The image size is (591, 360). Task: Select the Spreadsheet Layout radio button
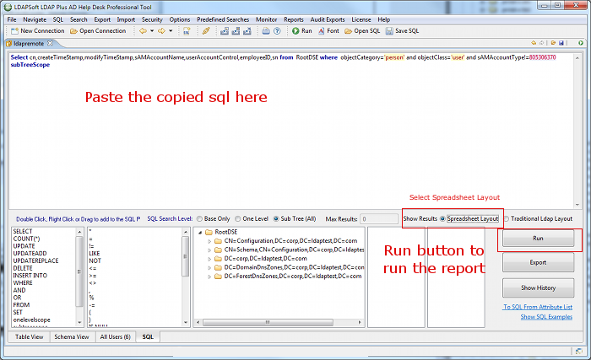[443, 219]
